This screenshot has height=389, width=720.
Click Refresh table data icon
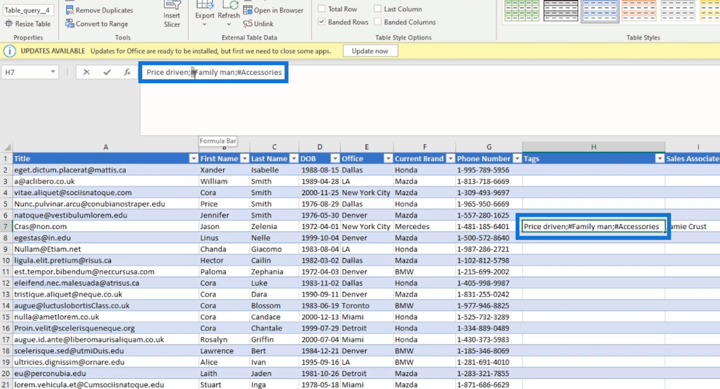pos(230,5)
